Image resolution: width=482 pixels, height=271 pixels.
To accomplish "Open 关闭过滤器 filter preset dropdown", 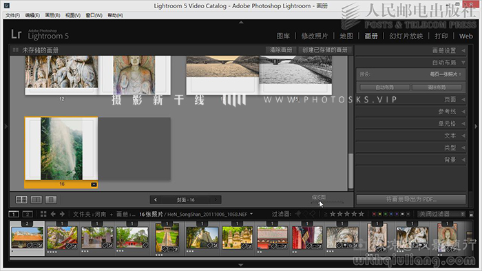I will [x=441, y=214].
